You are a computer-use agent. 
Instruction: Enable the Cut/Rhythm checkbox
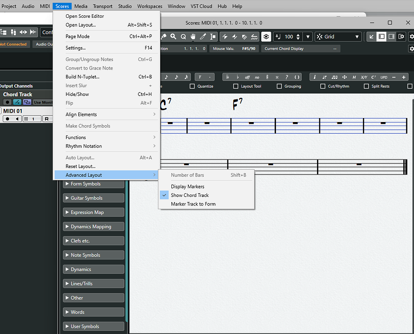[x=322, y=86]
